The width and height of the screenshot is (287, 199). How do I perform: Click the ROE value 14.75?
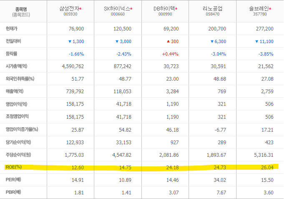[x=125, y=168]
